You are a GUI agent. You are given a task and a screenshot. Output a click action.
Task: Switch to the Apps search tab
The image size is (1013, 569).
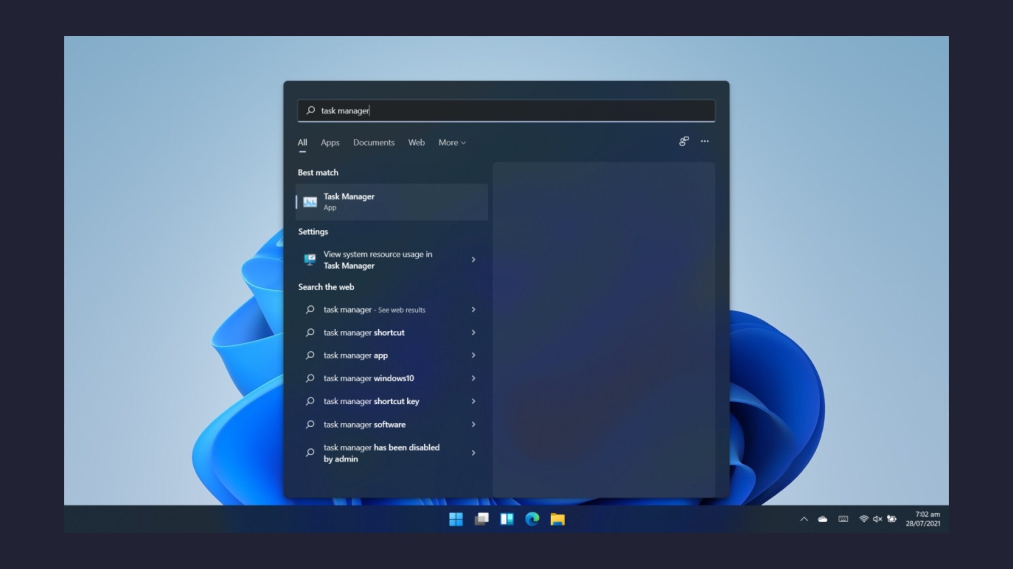(330, 143)
